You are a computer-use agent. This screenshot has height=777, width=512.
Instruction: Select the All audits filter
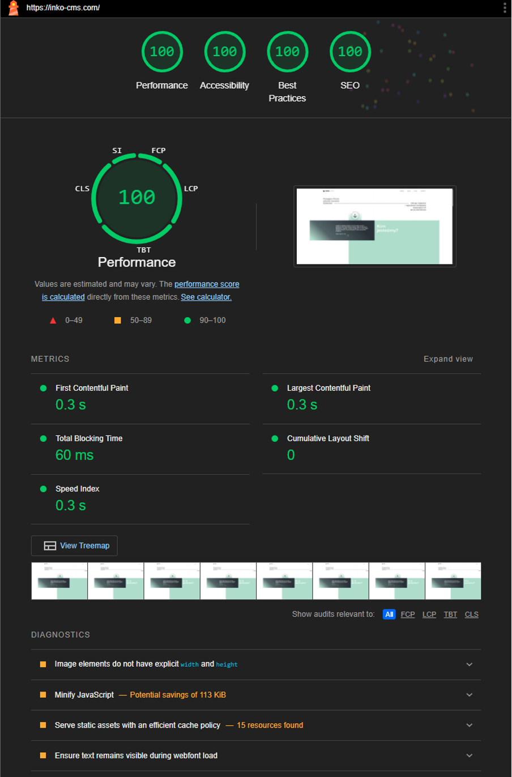389,614
